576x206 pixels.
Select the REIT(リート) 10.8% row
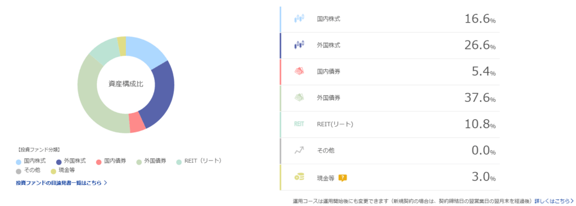click(x=390, y=124)
